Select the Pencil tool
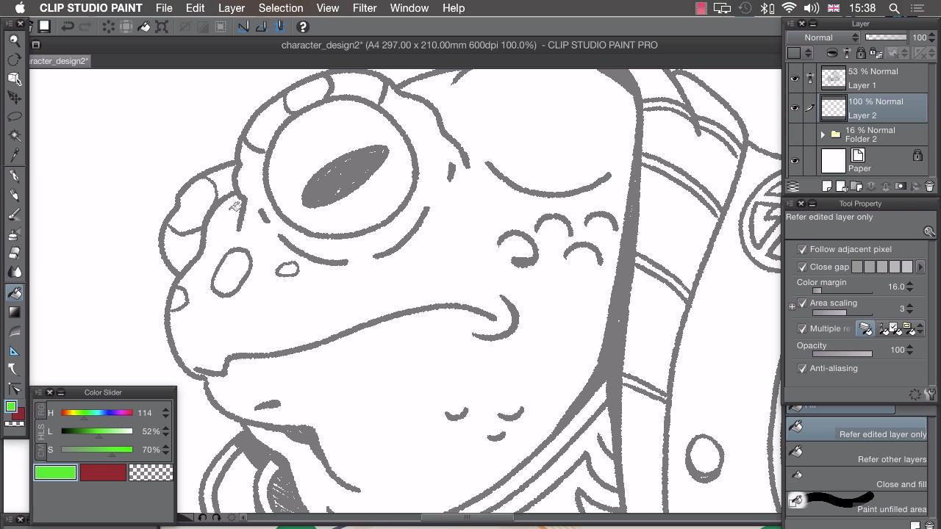941x529 pixels. pyautogui.click(x=14, y=195)
